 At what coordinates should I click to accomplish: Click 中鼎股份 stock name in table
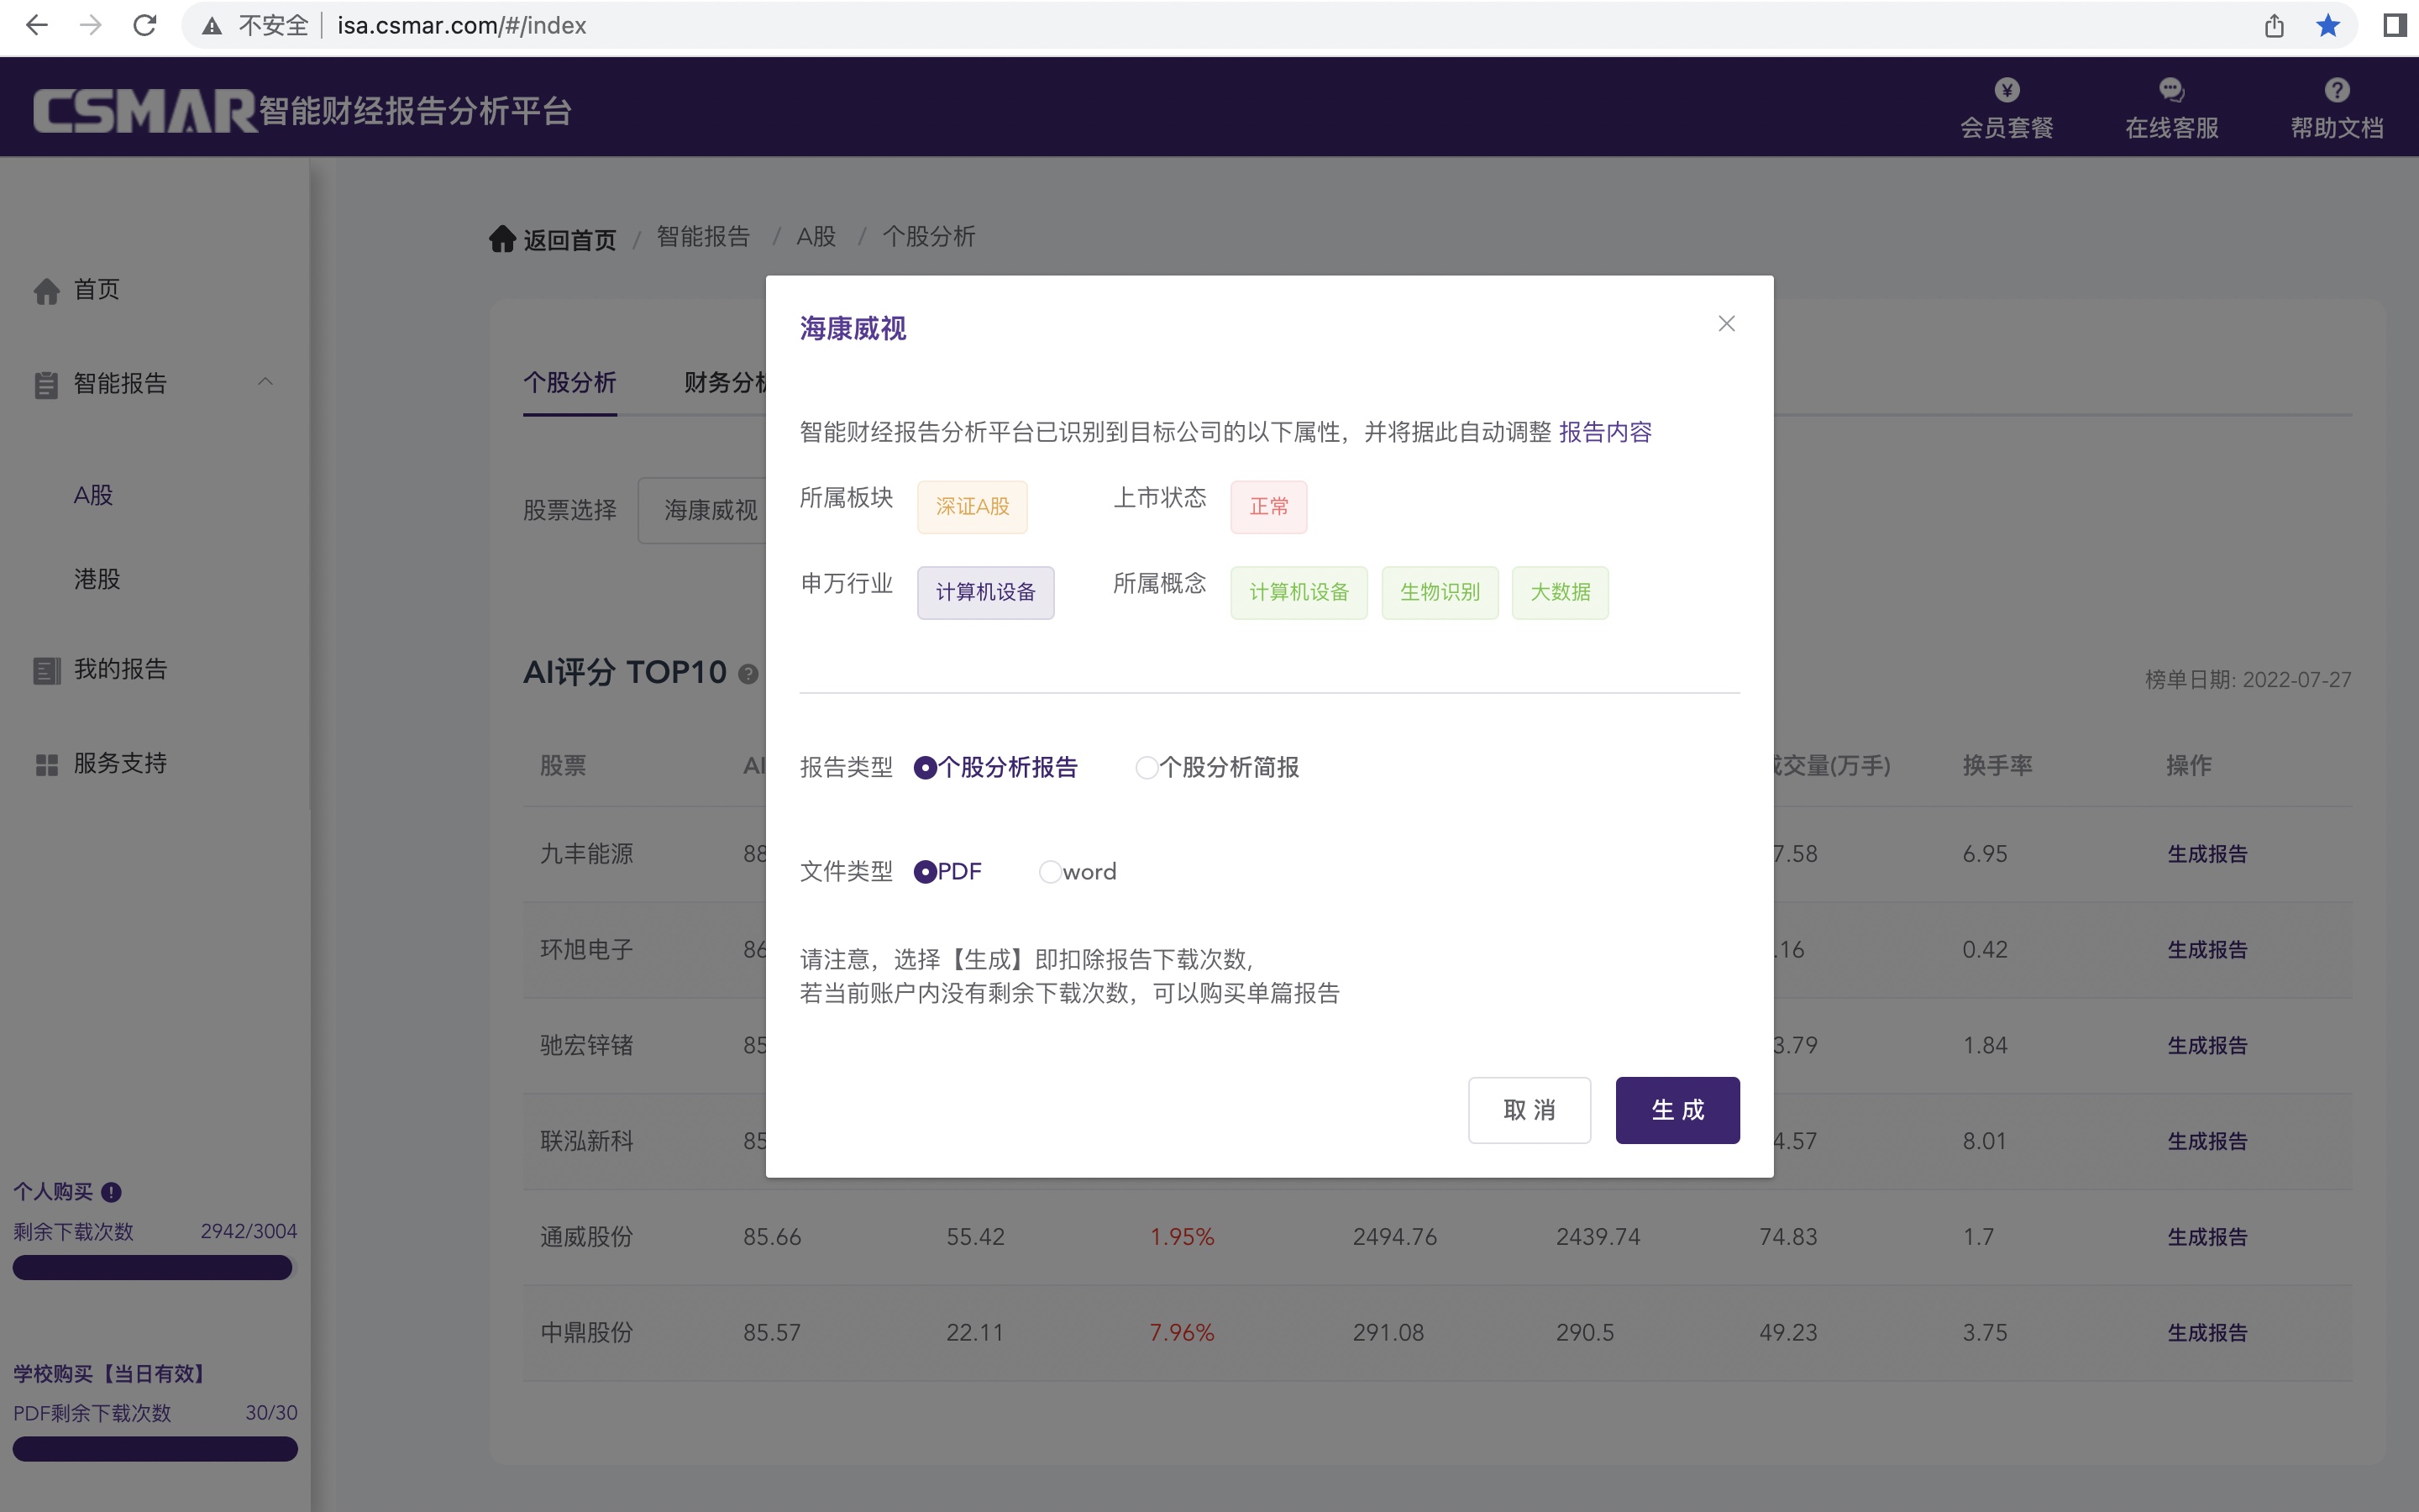coord(587,1333)
